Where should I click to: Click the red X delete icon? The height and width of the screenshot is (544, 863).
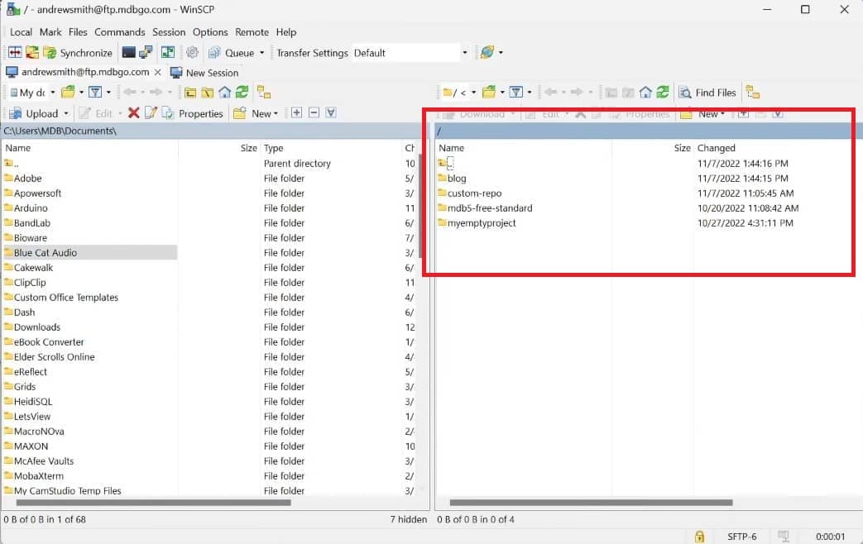[x=133, y=113]
